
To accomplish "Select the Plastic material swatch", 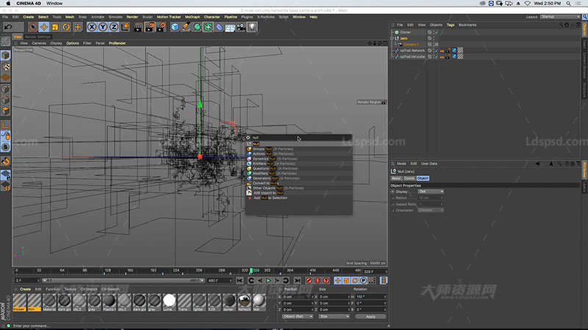I will 109,301.
